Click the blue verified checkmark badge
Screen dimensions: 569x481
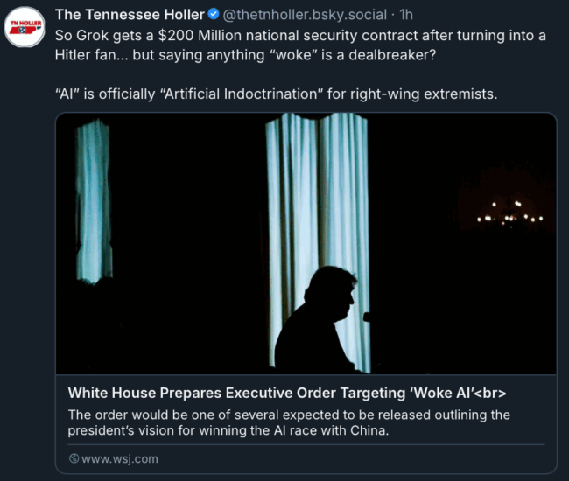click(214, 14)
